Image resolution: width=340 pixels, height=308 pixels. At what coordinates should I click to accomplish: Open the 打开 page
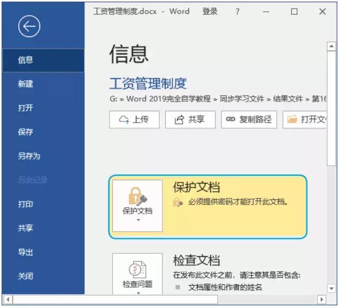tap(26, 108)
